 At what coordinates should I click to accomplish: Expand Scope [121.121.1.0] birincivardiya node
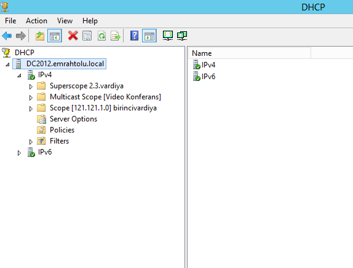tap(31, 109)
